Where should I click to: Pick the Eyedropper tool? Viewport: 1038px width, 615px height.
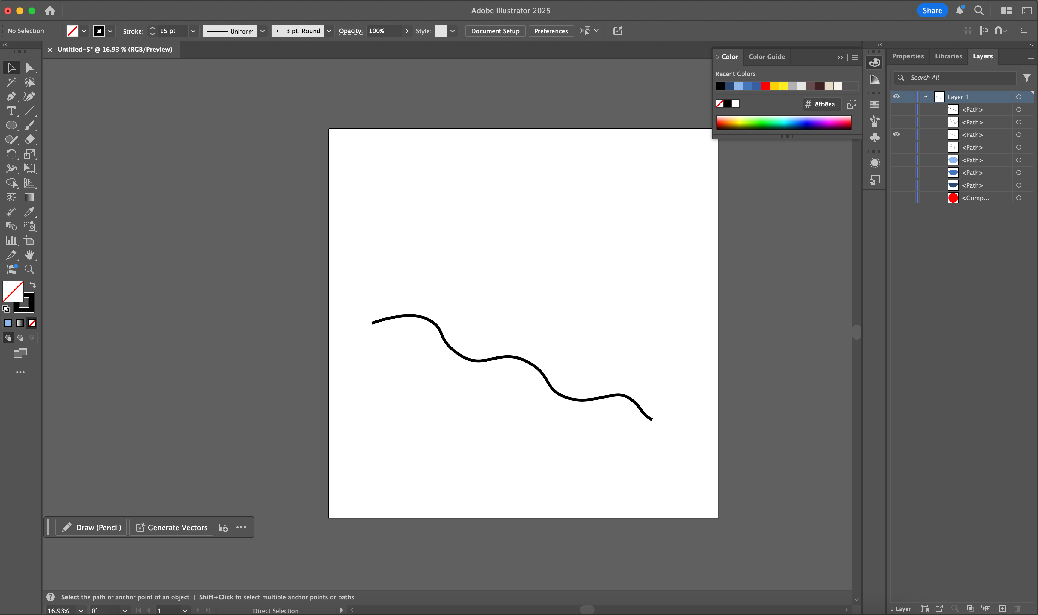click(29, 212)
